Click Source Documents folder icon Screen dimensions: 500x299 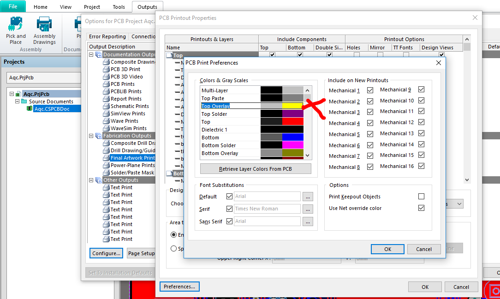pyautogui.click(x=24, y=102)
